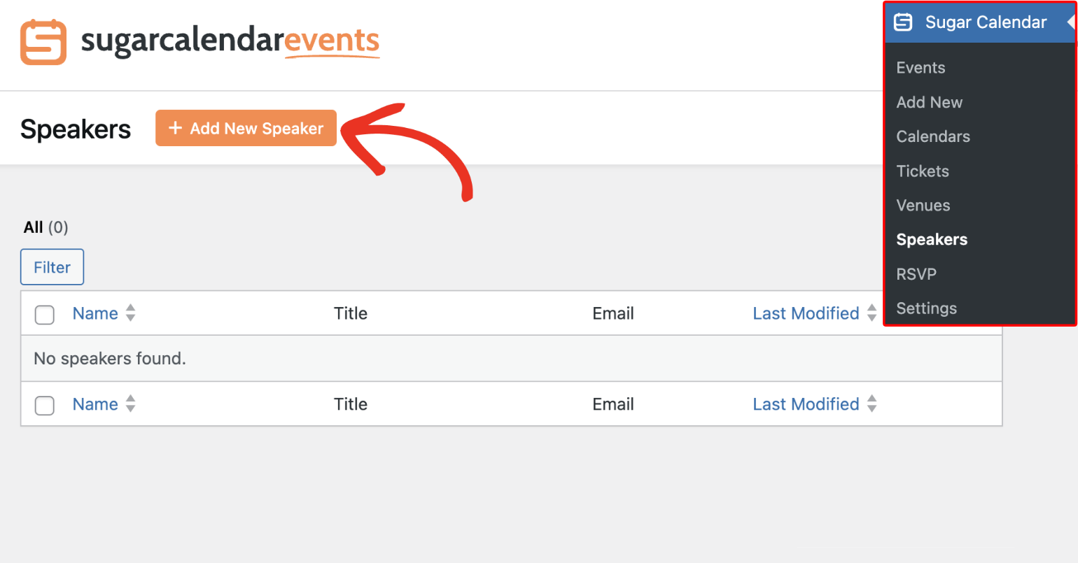Open Calendars in the sidebar menu

(933, 136)
